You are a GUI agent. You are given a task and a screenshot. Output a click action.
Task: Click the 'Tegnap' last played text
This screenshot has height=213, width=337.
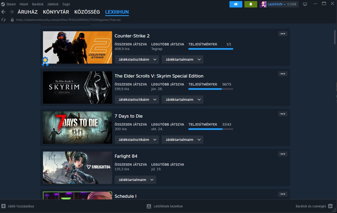[x=157, y=49]
